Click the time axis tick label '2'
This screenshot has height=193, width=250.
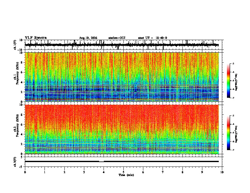pos(64,172)
